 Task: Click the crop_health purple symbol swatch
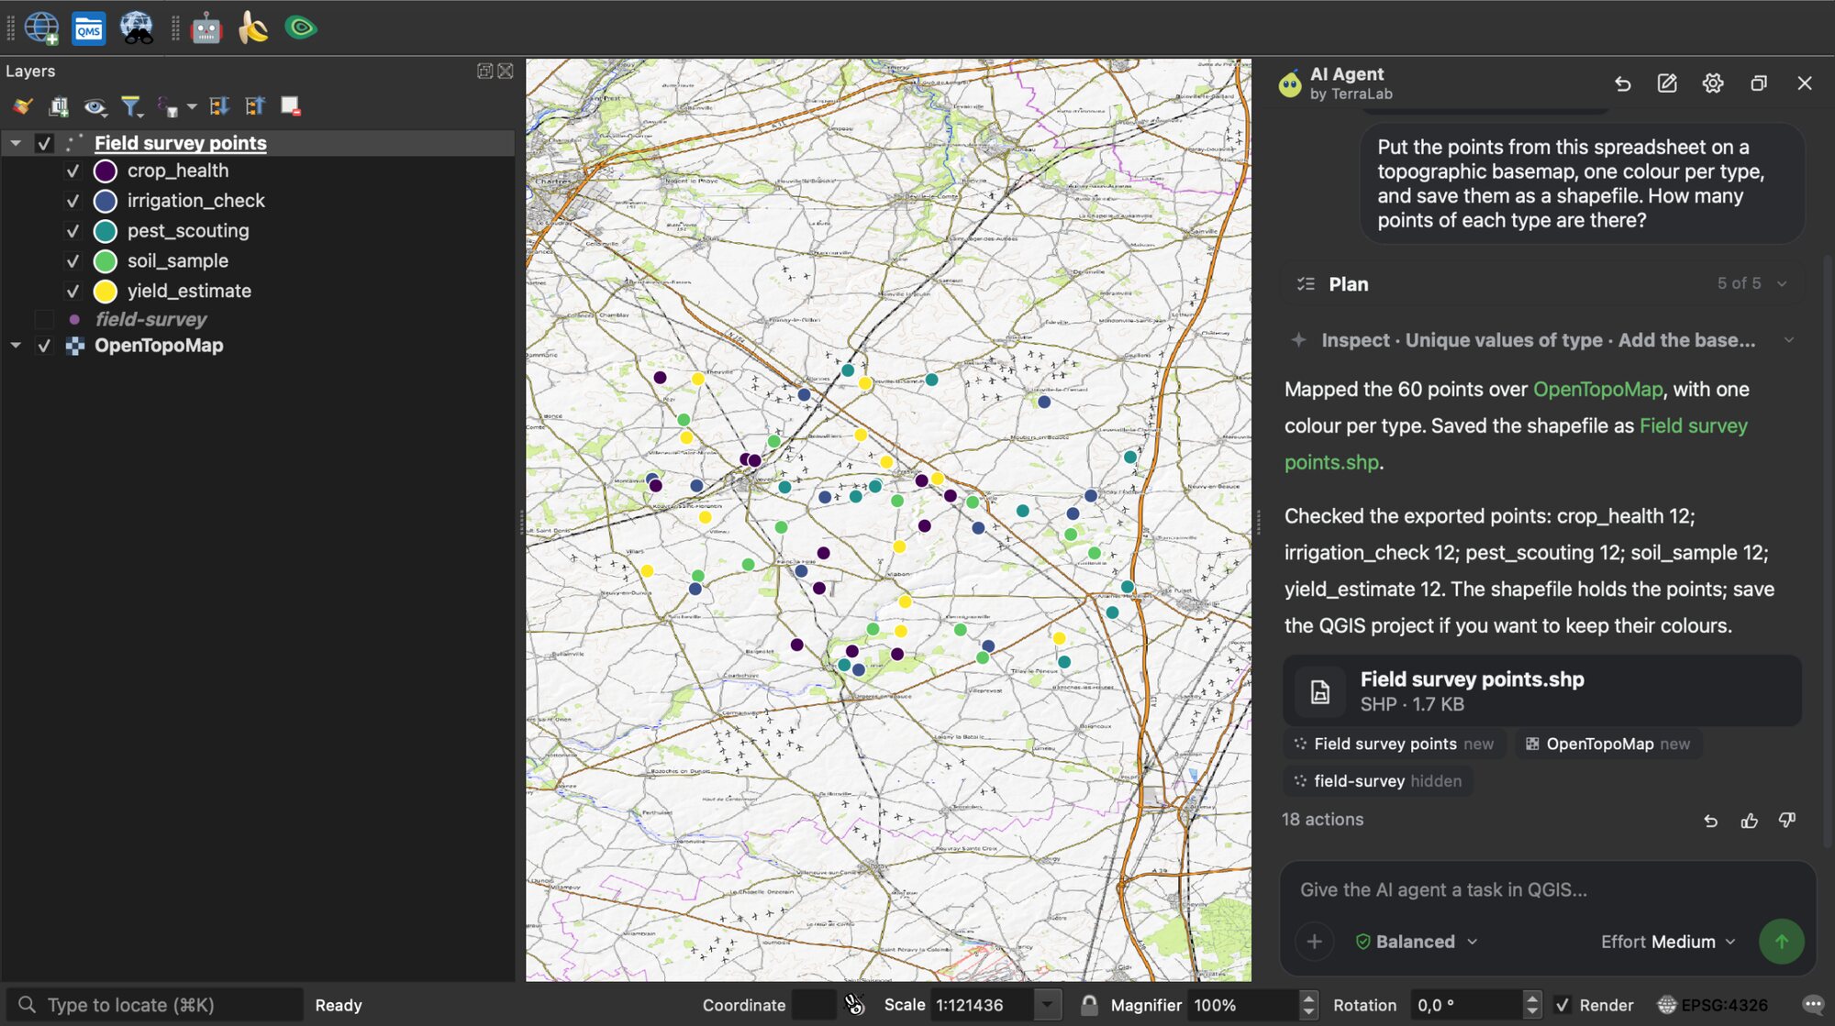pyautogui.click(x=106, y=171)
